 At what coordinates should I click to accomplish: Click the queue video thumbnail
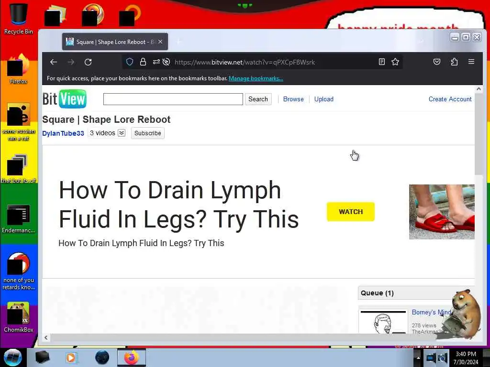[383, 322]
